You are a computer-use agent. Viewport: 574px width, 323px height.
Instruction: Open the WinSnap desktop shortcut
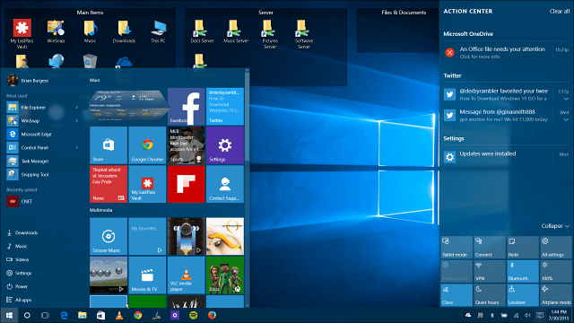56,31
